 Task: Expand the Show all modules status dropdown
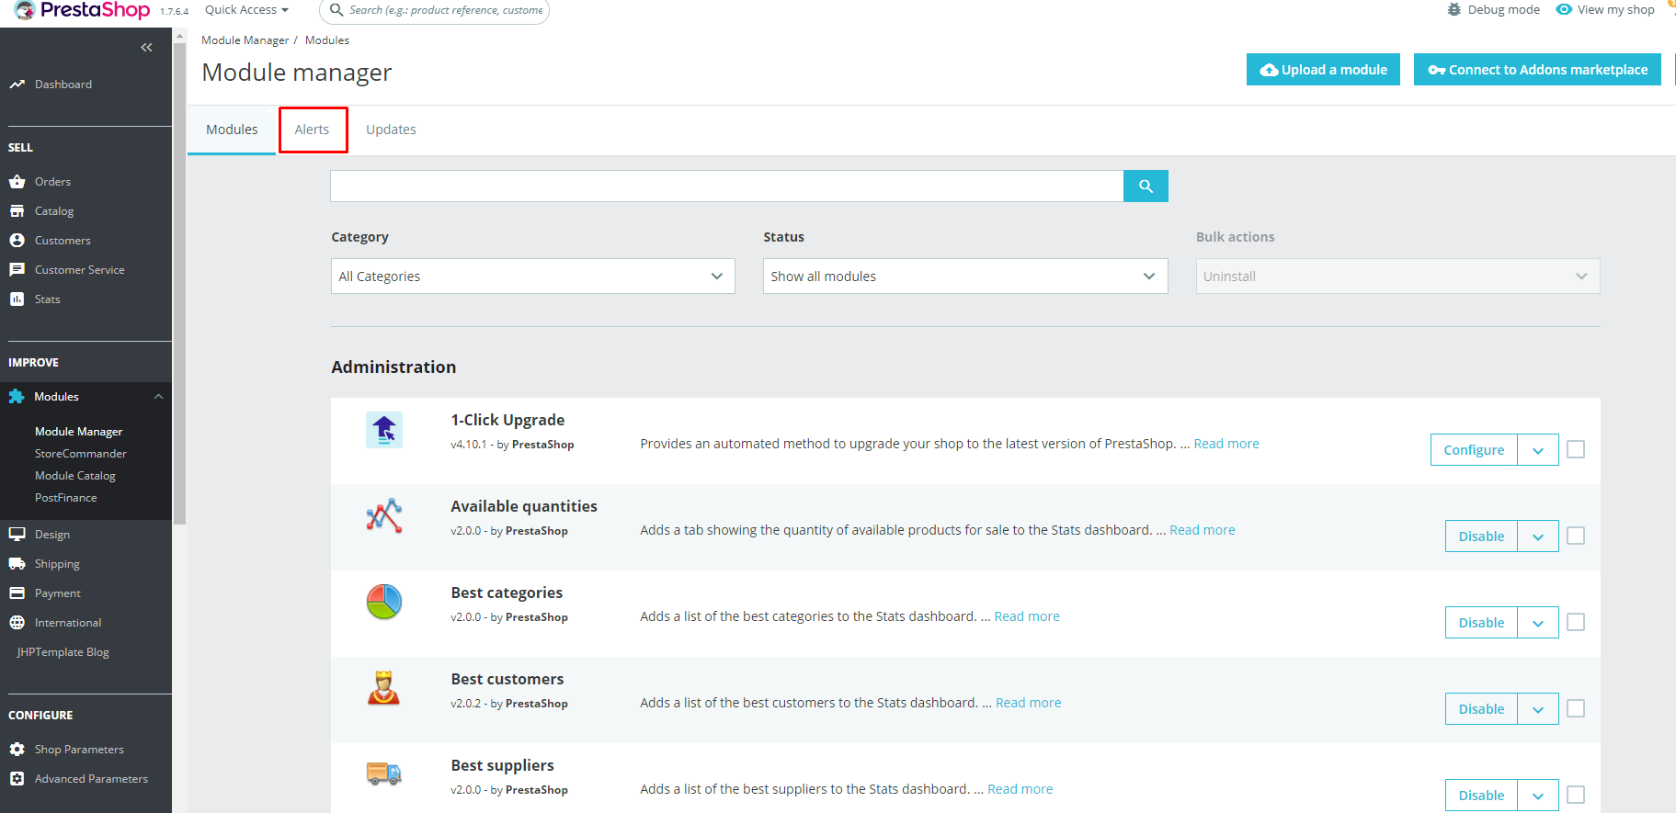click(x=965, y=277)
